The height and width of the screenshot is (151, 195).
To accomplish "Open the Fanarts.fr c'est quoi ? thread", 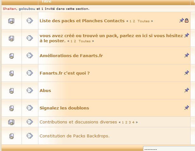I will (64, 73).
